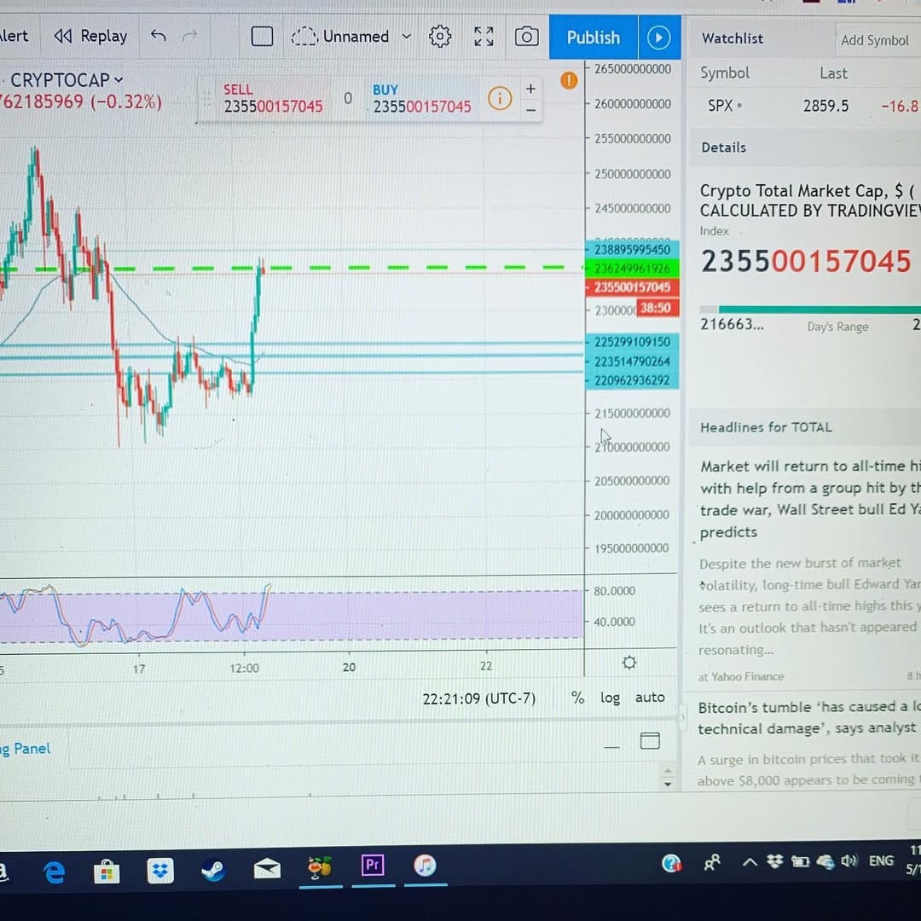The width and height of the screenshot is (921, 921).
Task: Open Microsoft Edge from the taskbar
Action: (54, 871)
